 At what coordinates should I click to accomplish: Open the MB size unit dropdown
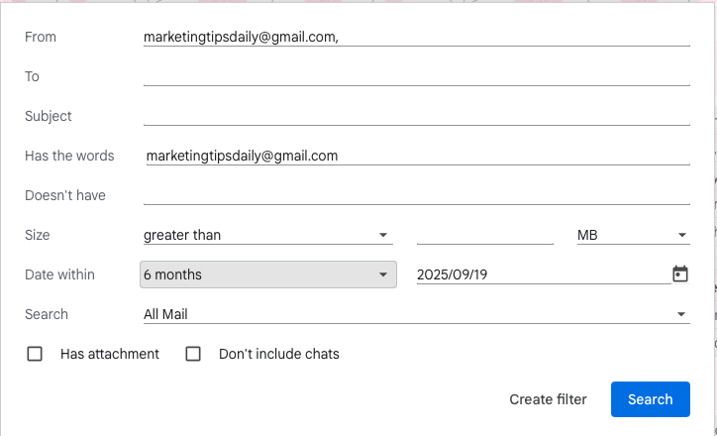(632, 235)
